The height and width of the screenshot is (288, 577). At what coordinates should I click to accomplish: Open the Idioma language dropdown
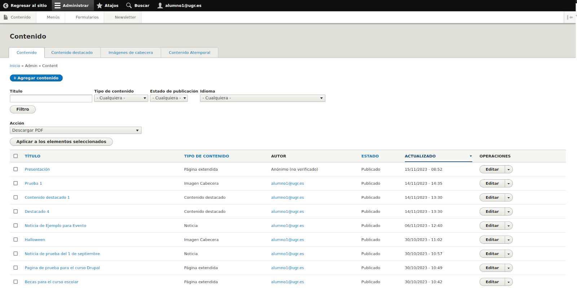(262, 98)
